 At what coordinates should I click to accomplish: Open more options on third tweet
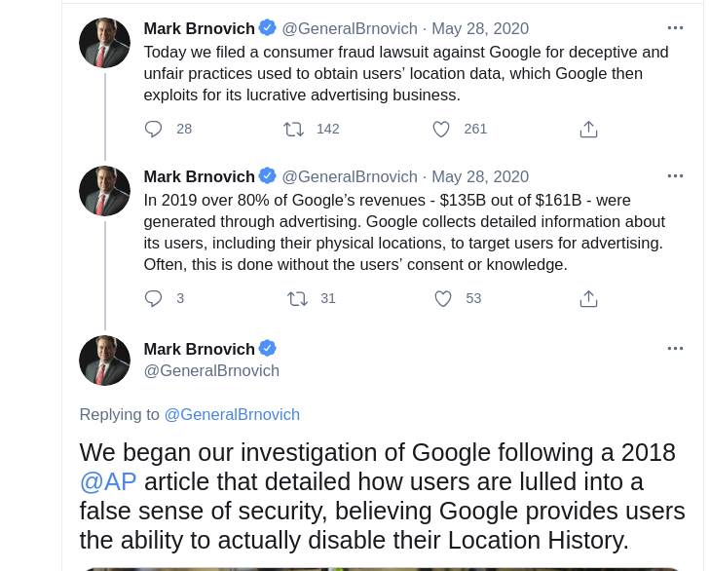[x=675, y=348]
